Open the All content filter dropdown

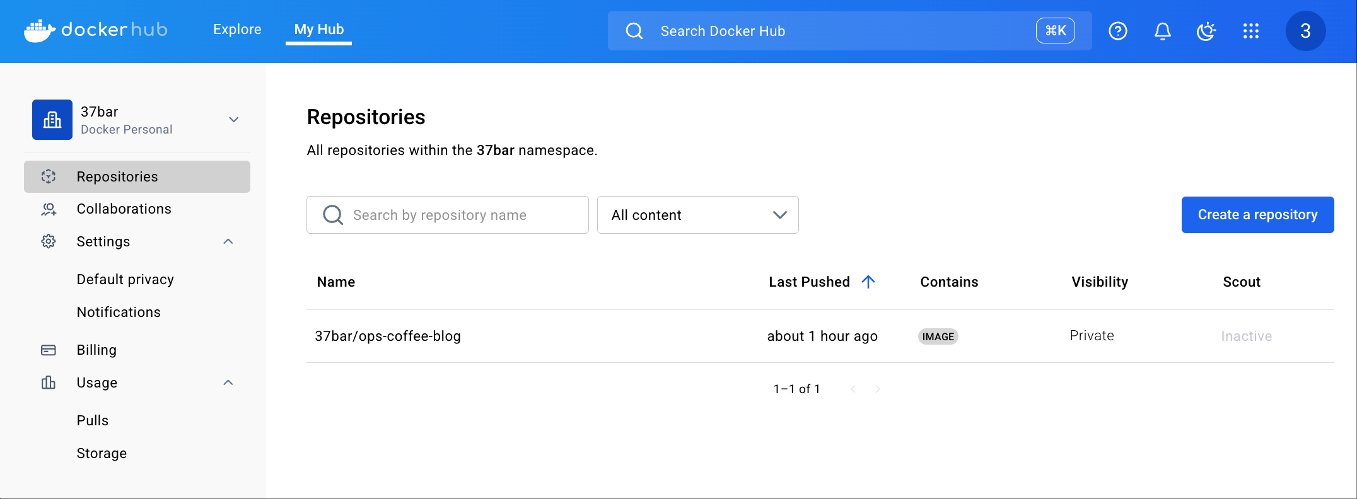point(697,215)
